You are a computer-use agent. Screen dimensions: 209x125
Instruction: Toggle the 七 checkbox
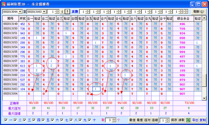click(x=62, y=120)
